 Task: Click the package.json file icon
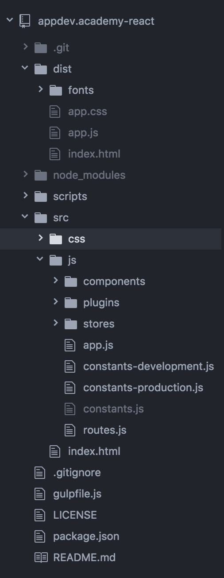(40, 536)
